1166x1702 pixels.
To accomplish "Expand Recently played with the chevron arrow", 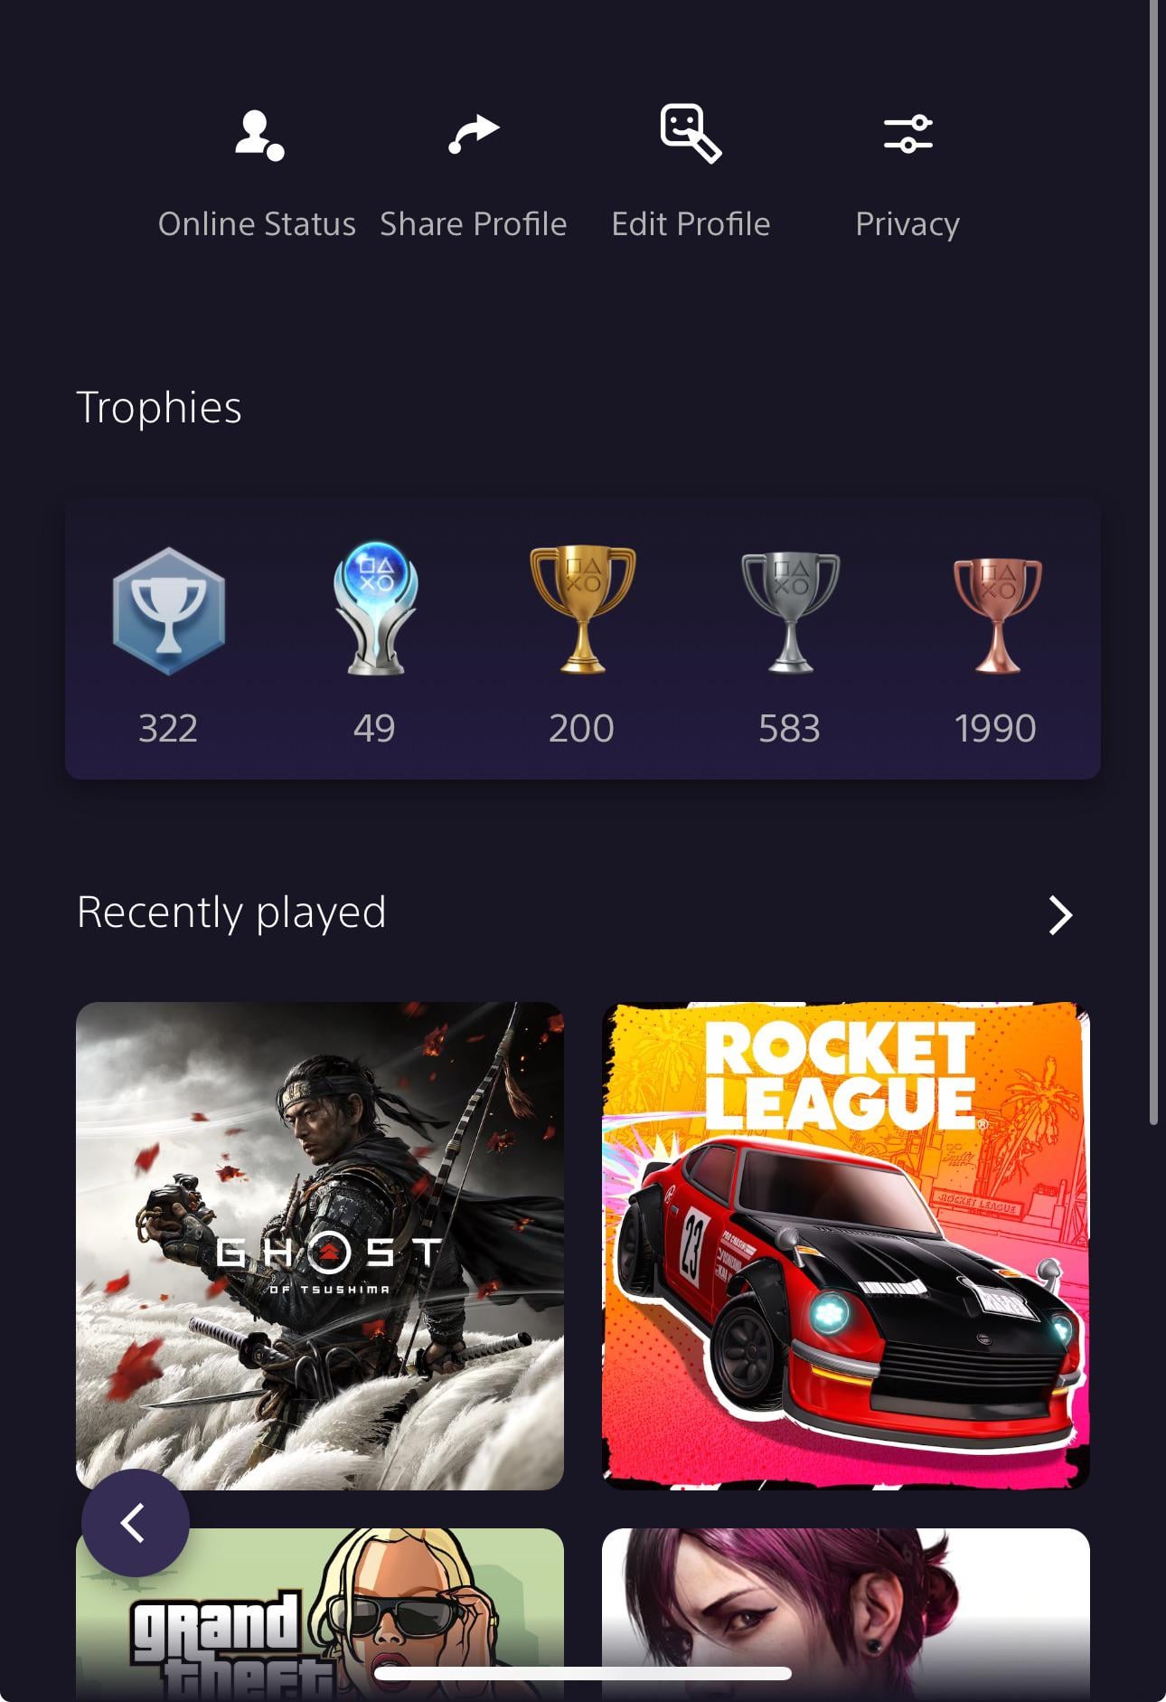I will (1060, 915).
